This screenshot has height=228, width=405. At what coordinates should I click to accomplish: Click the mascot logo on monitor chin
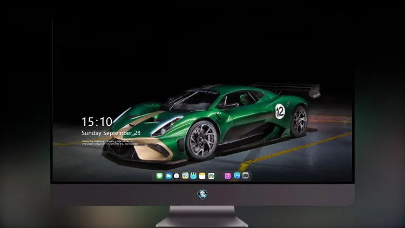pos(202,195)
